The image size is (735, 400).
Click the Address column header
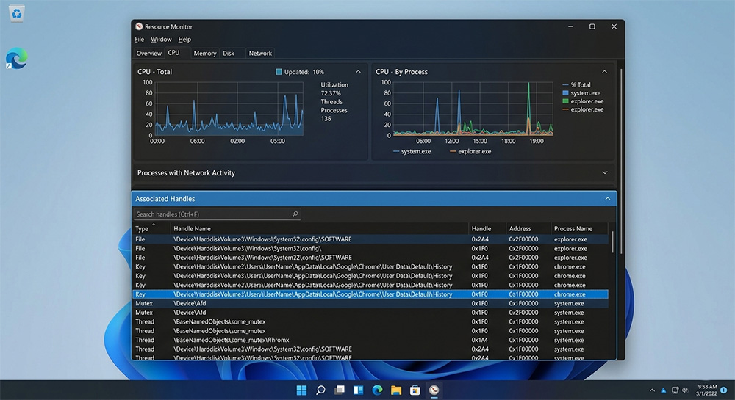520,229
